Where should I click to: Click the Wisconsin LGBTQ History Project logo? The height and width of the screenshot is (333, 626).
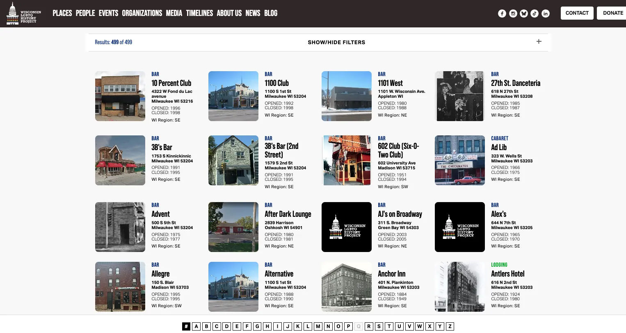coord(24,13)
